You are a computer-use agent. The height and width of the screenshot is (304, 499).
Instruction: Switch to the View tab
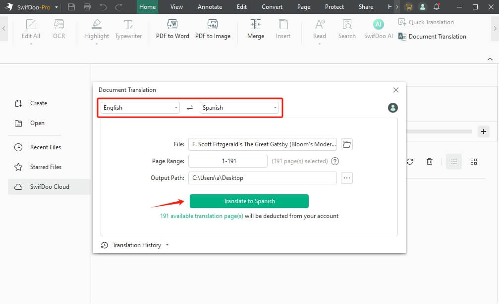[x=176, y=6]
